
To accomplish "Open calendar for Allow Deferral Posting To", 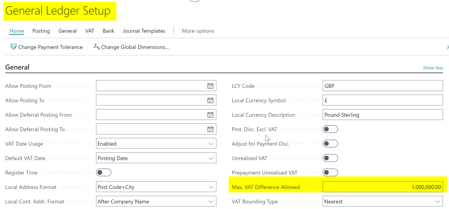I will 210,130.
